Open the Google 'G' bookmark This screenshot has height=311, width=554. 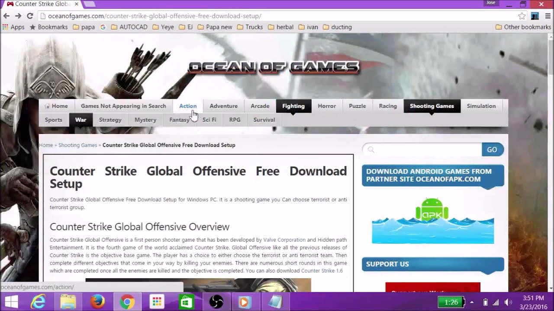103,27
